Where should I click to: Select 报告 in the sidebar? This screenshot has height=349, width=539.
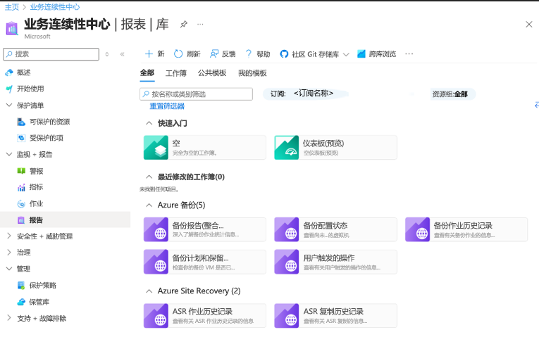[66, 220]
